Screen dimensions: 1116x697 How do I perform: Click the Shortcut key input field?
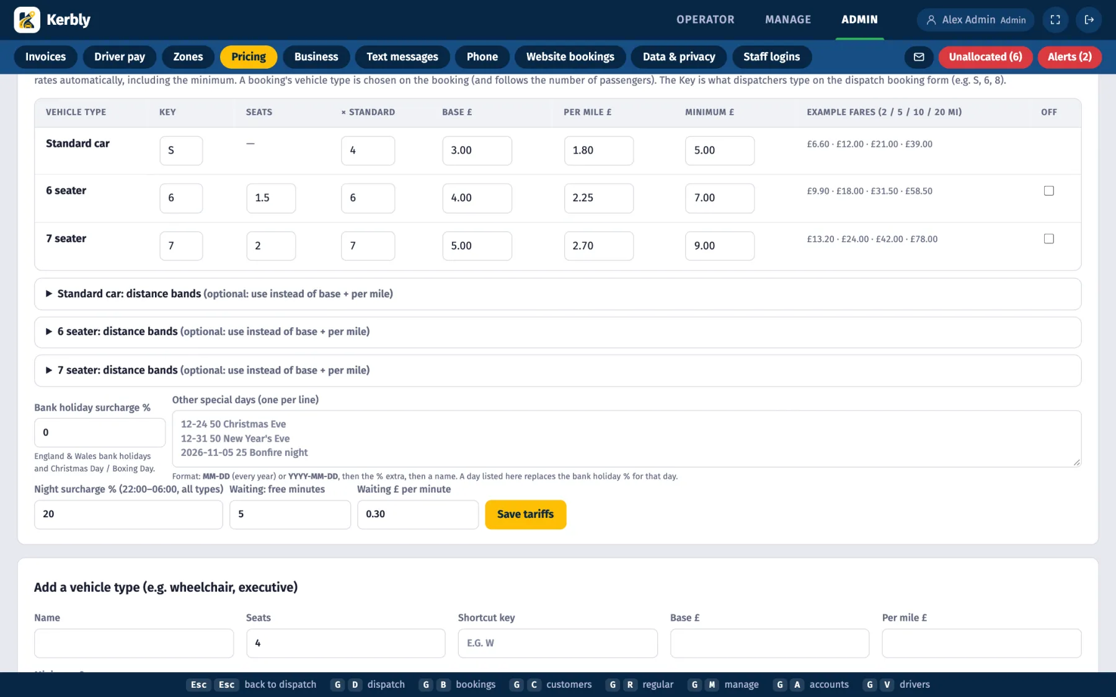[x=558, y=643]
